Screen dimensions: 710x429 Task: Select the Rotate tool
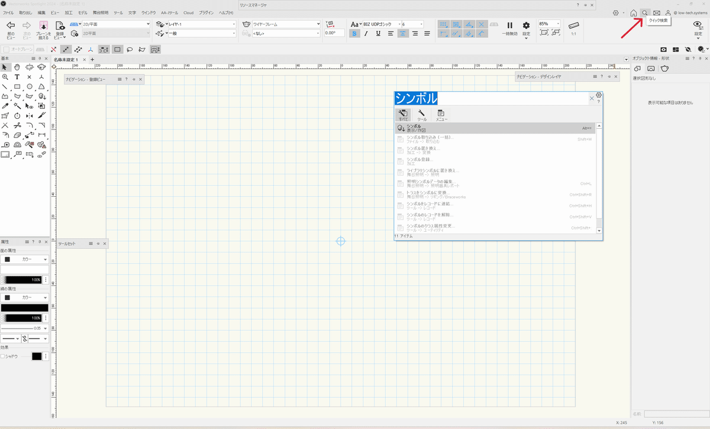(x=17, y=115)
